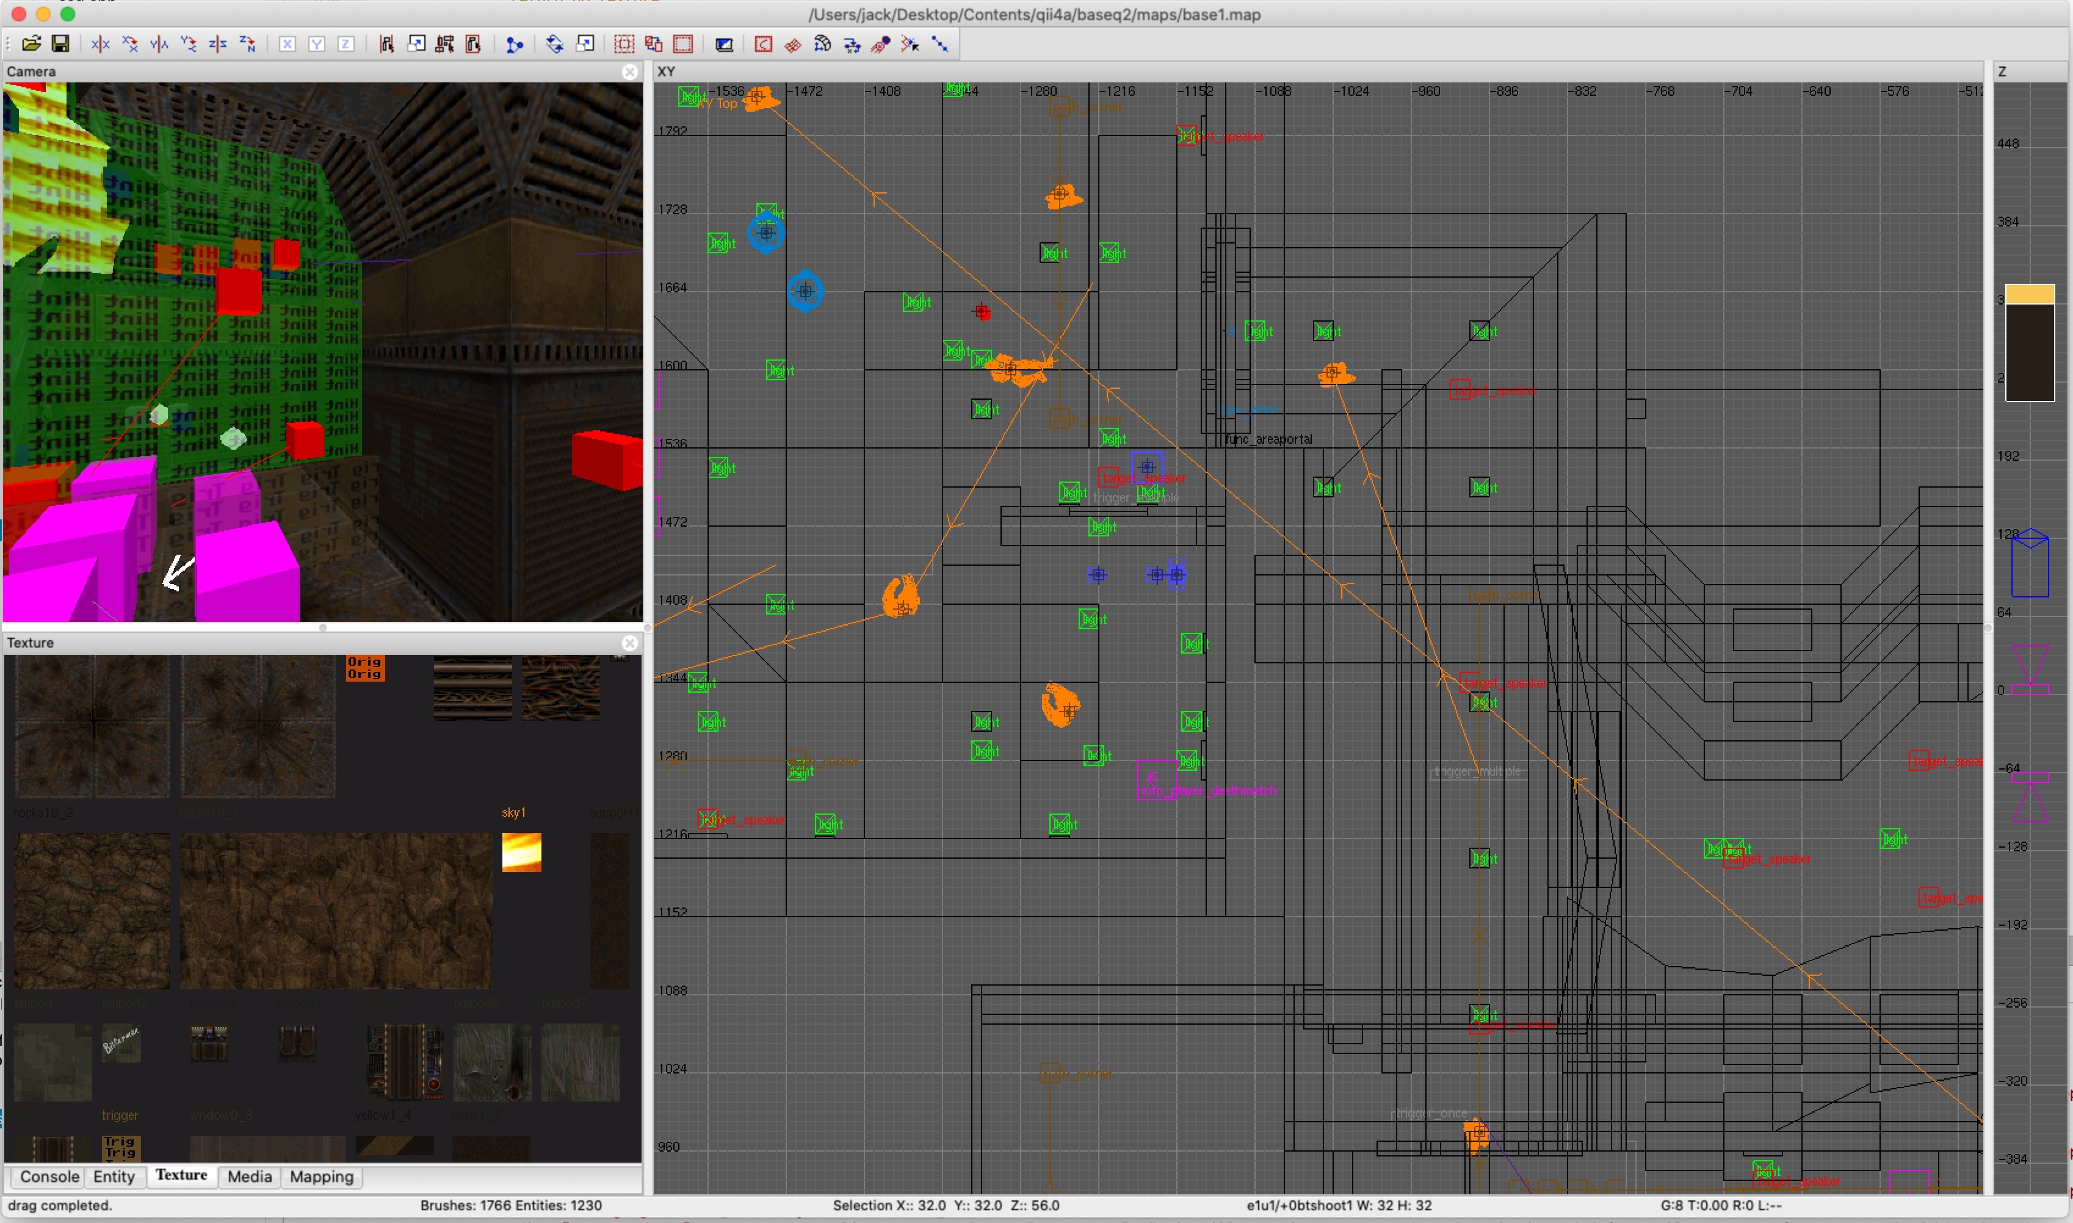2073x1223 pixels.
Task: Select the blue cube outline in Z view
Action: click(2029, 563)
